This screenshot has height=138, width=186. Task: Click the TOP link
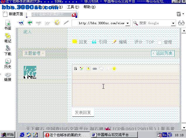pyautogui.click(x=150, y=42)
